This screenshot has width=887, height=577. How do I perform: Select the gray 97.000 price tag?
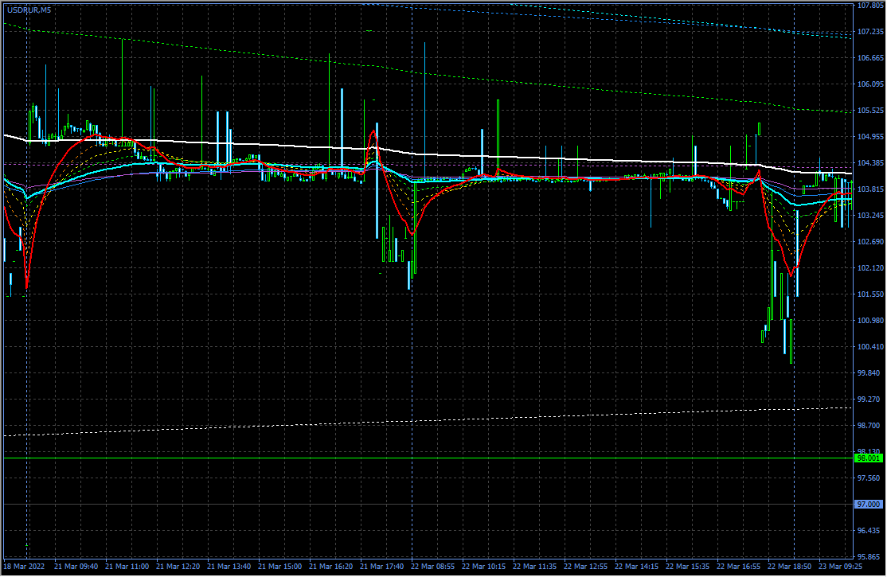tap(868, 505)
